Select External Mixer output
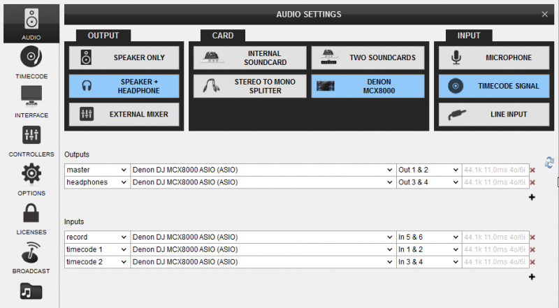The width and height of the screenshot is (559, 308). [x=124, y=114]
